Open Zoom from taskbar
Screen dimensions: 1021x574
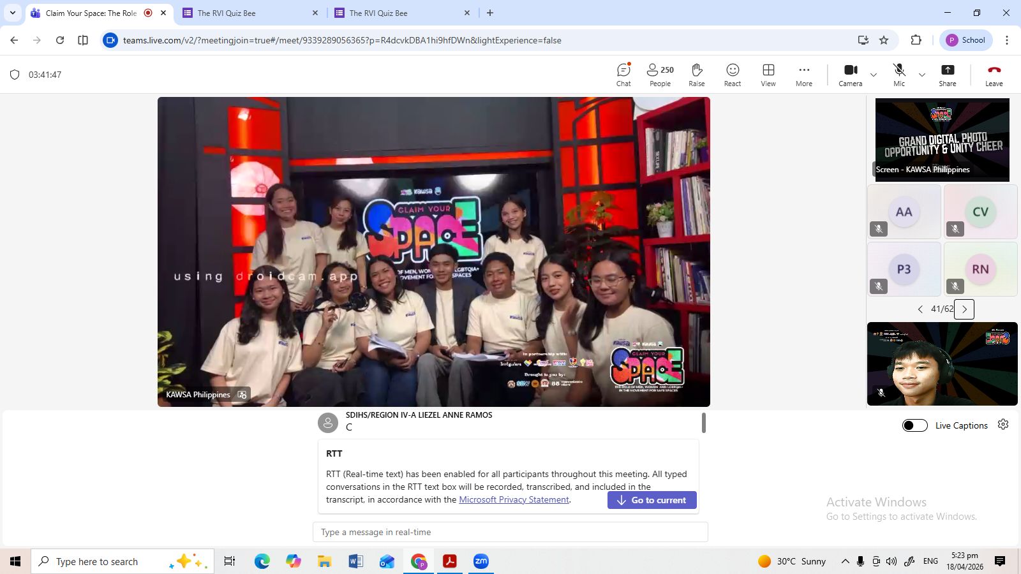481,561
